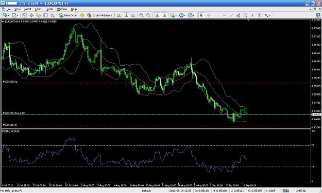Click the 104/0 kb traffic indicator
322x193 pixels.
[301, 191]
